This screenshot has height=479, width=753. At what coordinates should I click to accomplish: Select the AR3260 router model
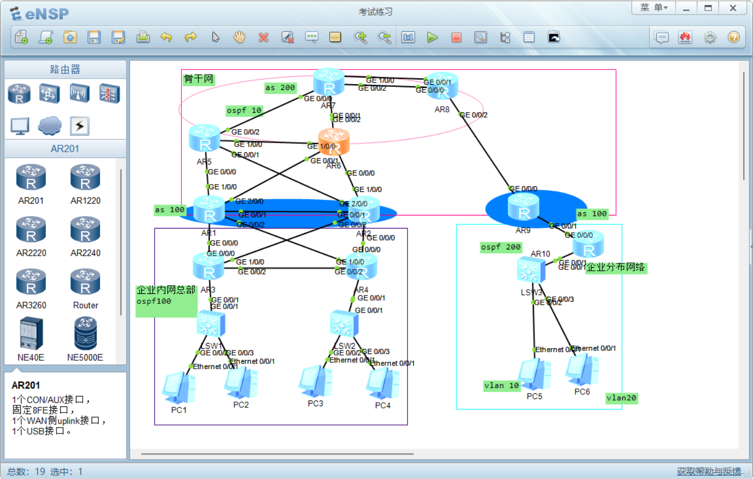(x=31, y=281)
